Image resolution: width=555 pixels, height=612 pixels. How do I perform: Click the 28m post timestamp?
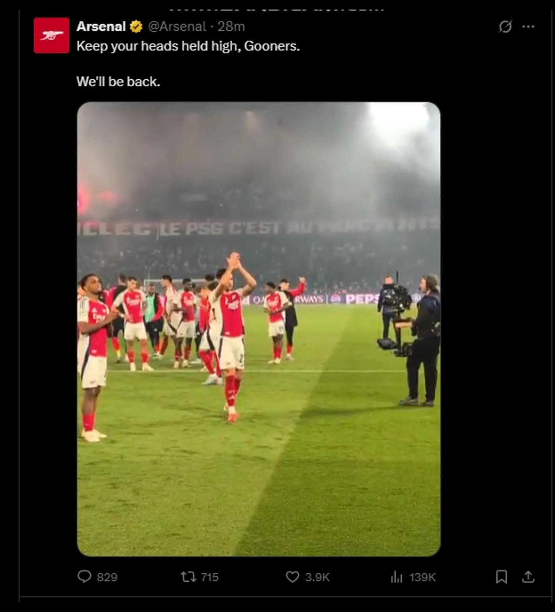[x=231, y=26]
